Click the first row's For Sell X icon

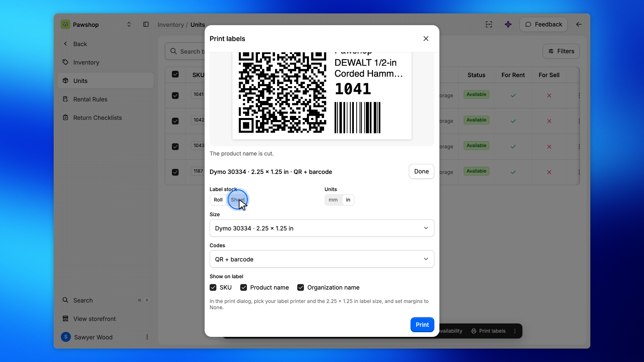click(549, 96)
